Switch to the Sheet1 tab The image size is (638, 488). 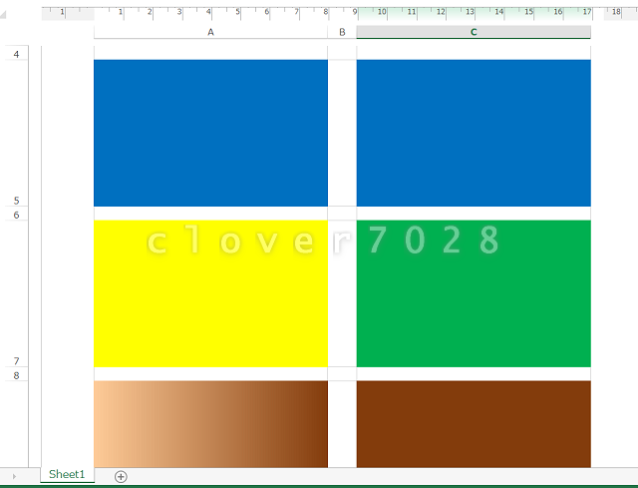[67, 475]
